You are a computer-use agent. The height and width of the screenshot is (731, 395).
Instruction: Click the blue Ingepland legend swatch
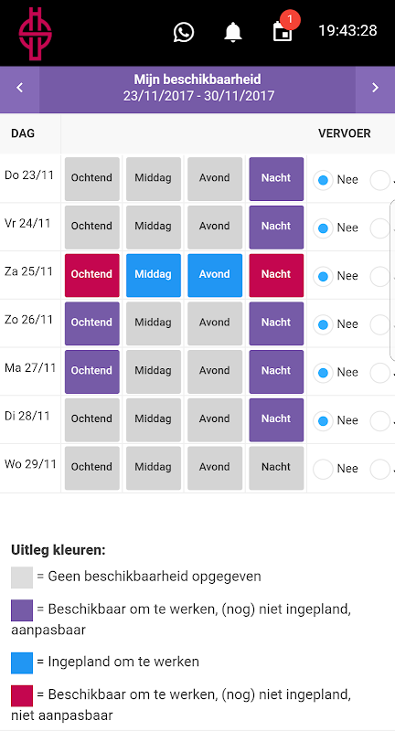pyautogui.click(x=22, y=663)
